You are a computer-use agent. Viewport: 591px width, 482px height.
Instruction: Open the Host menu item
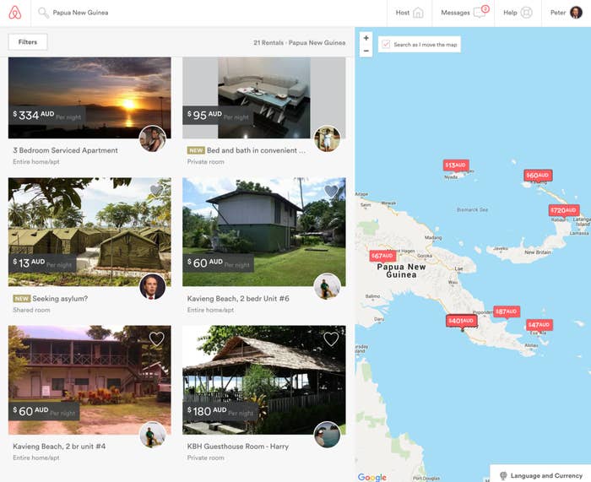click(409, 13)
